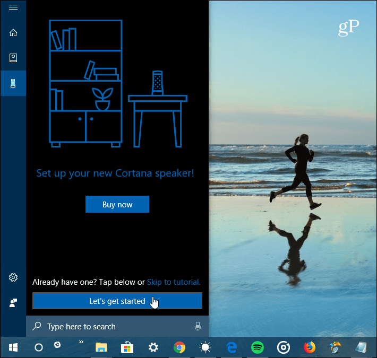
Task: Open Spotify from taskbar
Action: click(x=258, y=347)
